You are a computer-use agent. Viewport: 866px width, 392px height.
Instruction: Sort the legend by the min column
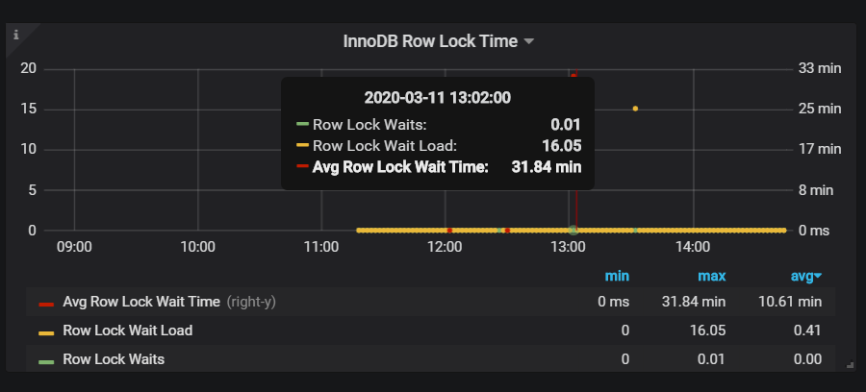click(x=617, y=277)
